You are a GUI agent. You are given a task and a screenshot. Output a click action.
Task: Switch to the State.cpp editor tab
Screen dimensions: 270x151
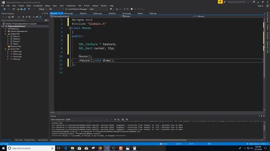click(153, 13)
